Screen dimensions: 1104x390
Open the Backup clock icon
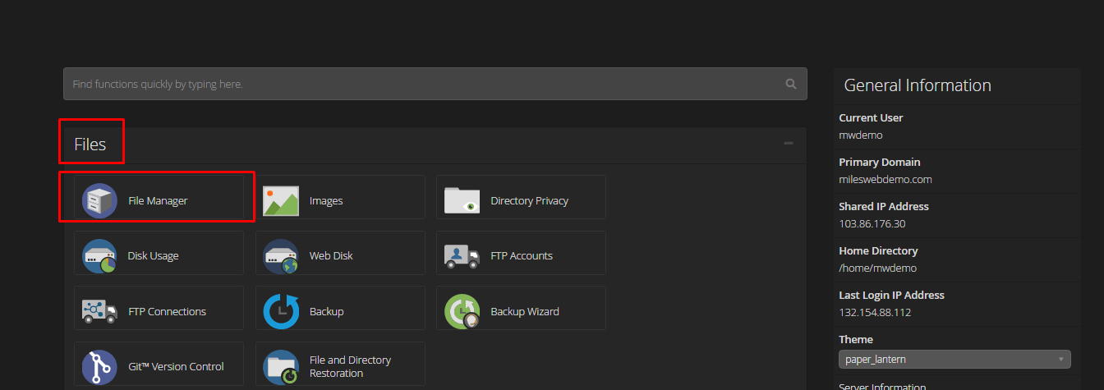pyautogui.click(x=280, y=311)
